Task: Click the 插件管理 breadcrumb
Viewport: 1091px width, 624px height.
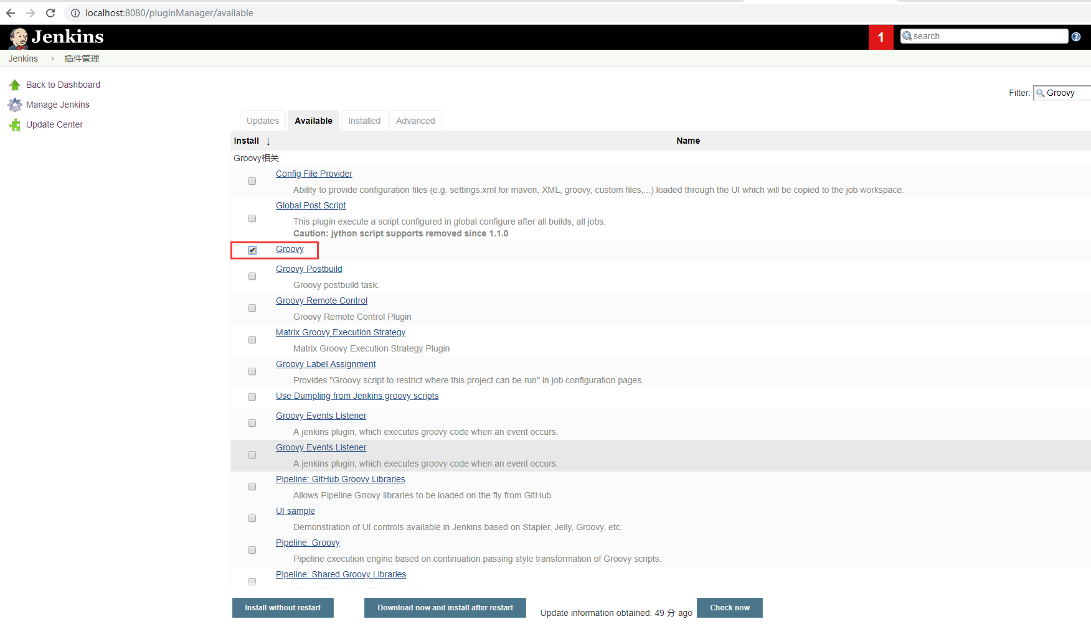Action: point(82,58)
